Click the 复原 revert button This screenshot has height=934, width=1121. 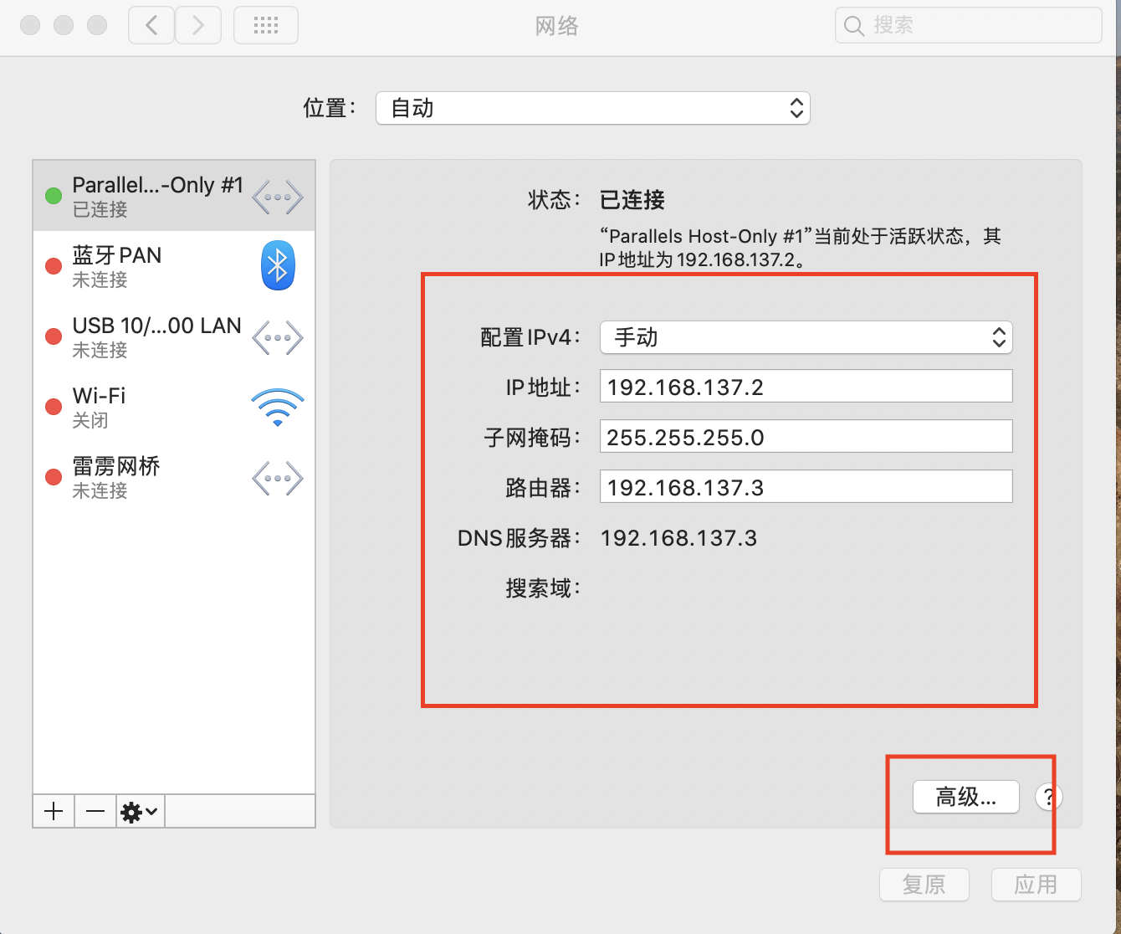click(924, 885)
